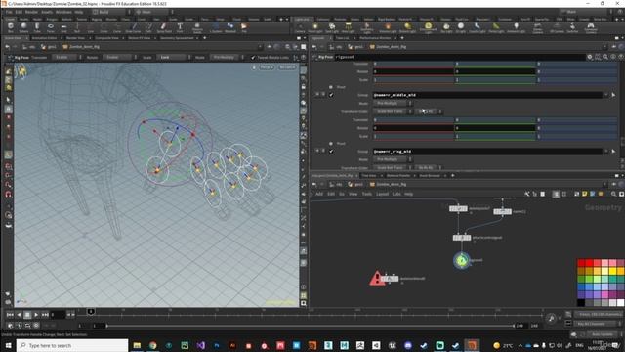
Task: Toggle the checkbox beside the r_ring_mid group
Action: point(331,152)
